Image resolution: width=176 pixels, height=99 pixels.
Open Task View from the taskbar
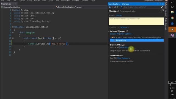pyautogui.click(x=172, y=7)
